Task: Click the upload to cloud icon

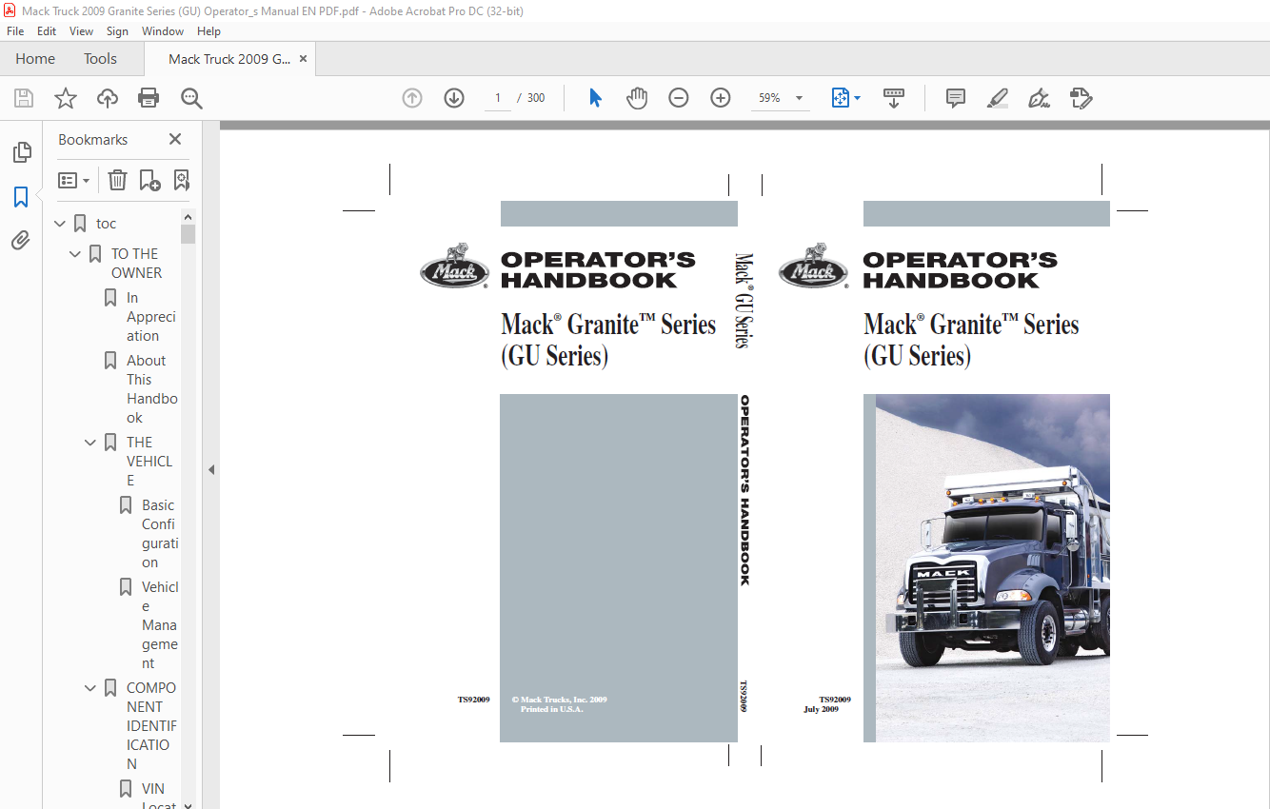Action: coord(108,98)
